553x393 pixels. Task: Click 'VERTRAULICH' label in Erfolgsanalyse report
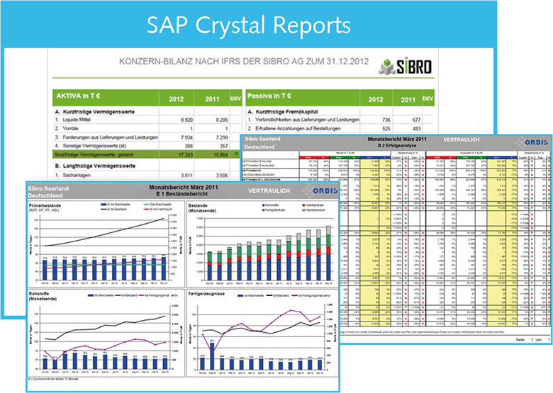462,139
